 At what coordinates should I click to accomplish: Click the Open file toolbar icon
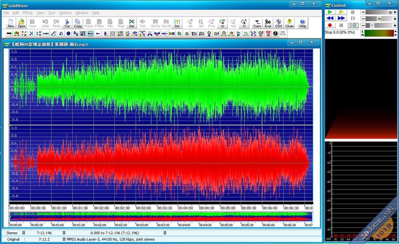click(21, 23)
